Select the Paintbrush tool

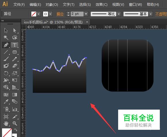tap(6, 59)
